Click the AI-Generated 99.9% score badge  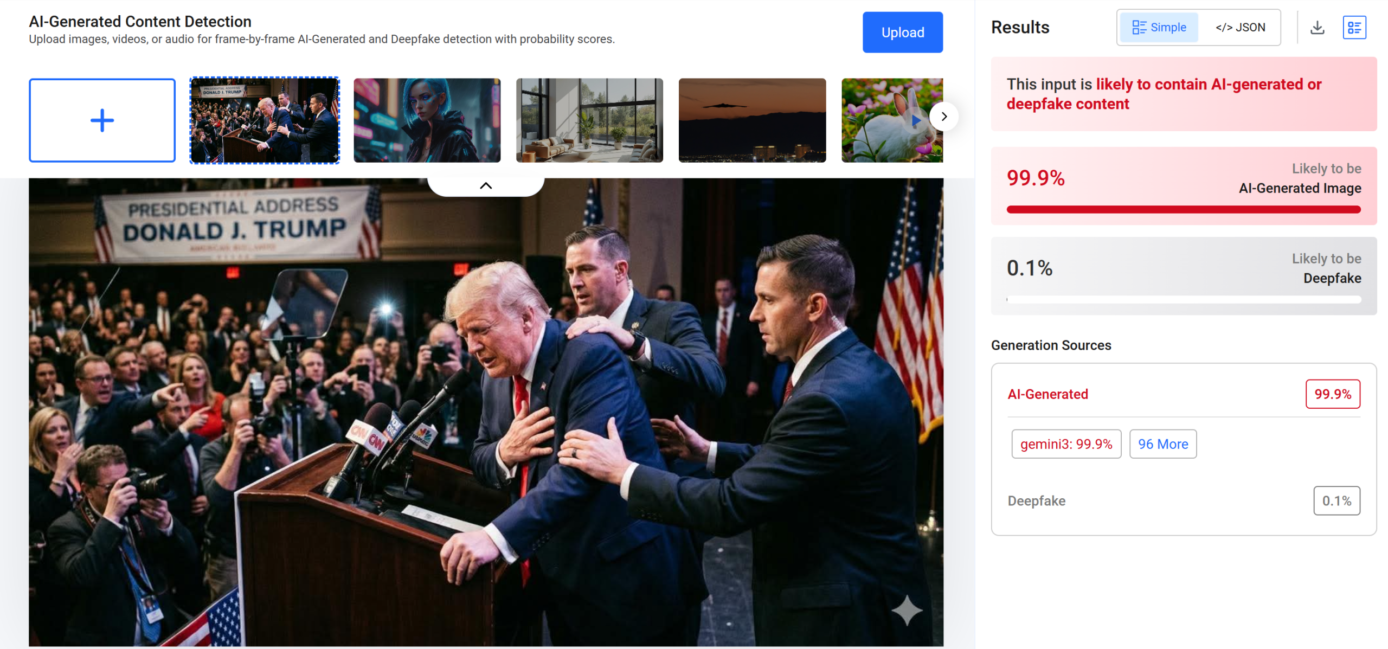(1333, 394)
